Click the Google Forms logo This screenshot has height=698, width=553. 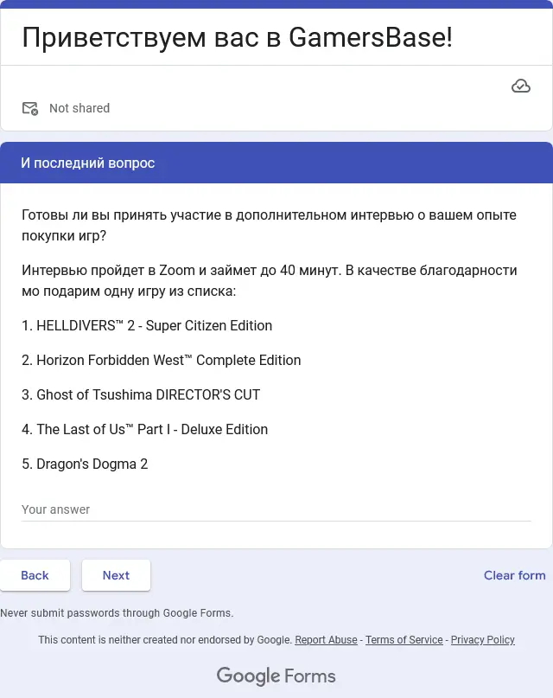click(x=276, y=676)
